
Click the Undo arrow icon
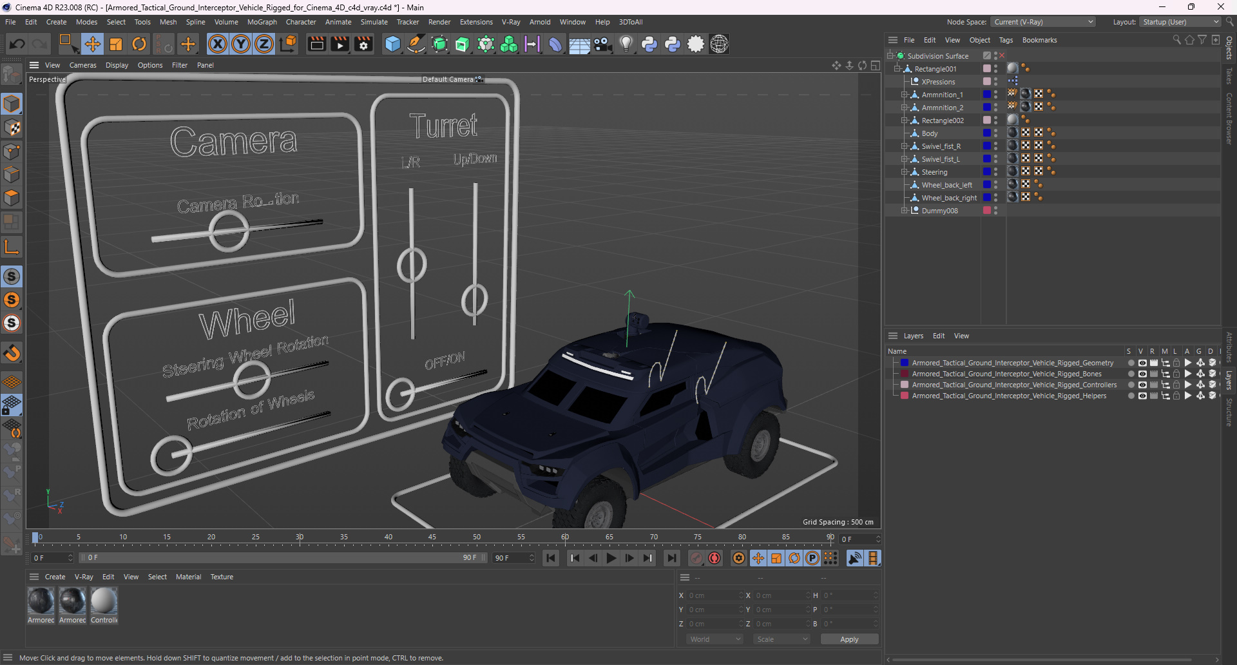click(17, 44)
